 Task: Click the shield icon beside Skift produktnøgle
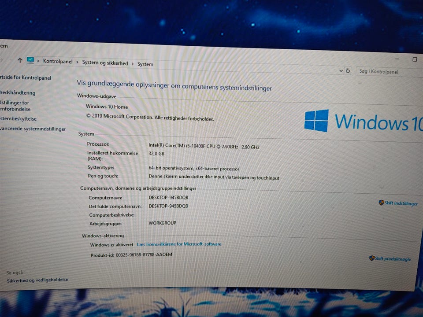tap(372, 258)
